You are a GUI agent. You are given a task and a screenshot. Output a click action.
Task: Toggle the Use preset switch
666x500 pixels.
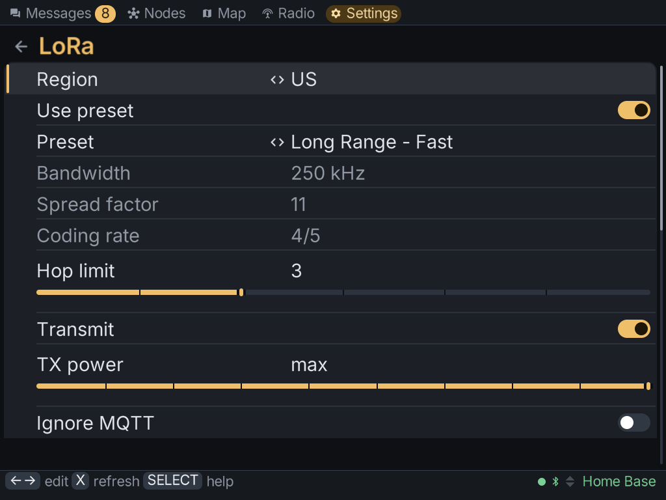tap(633, 110)
